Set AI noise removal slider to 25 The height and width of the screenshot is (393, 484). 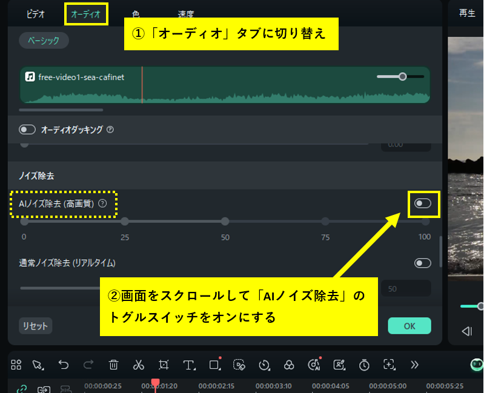pyautogui.click(x=125, y=221)
